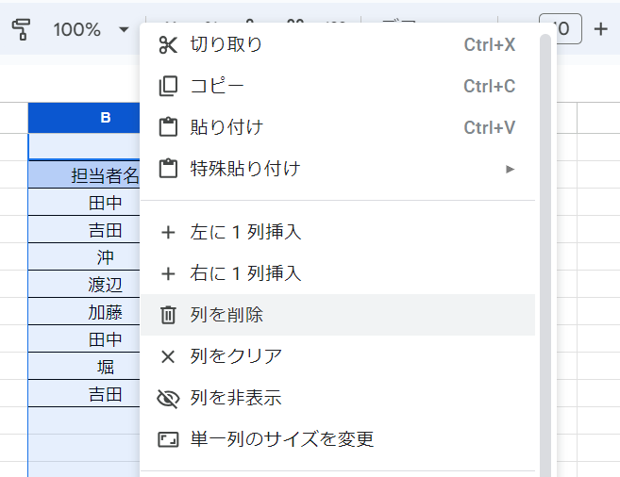Select the cell containing 沖
Viewport: 620px width, 477px height.
tap(84, 257)
